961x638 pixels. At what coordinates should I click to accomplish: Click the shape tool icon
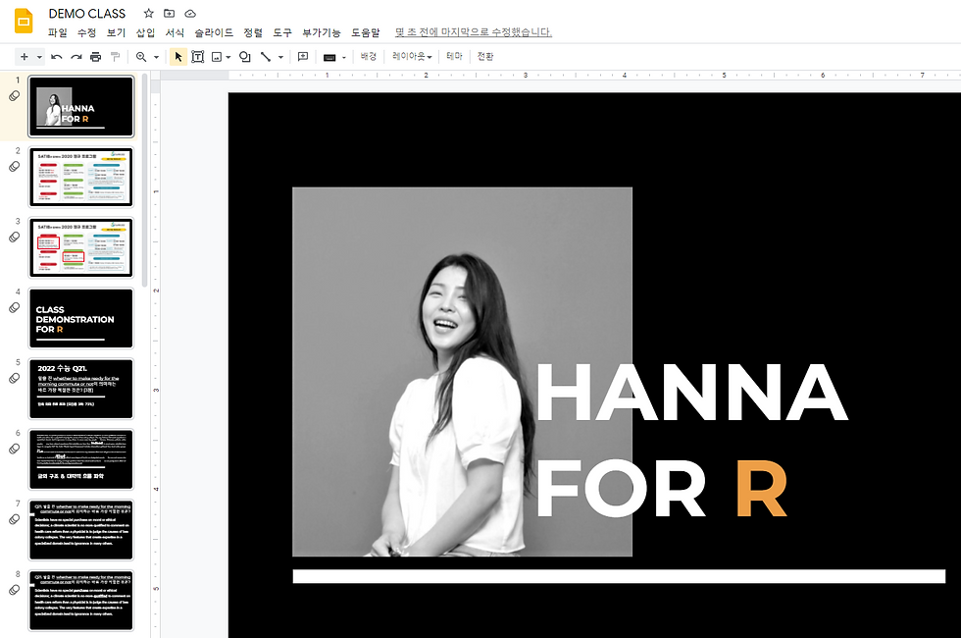coord(244,57)
